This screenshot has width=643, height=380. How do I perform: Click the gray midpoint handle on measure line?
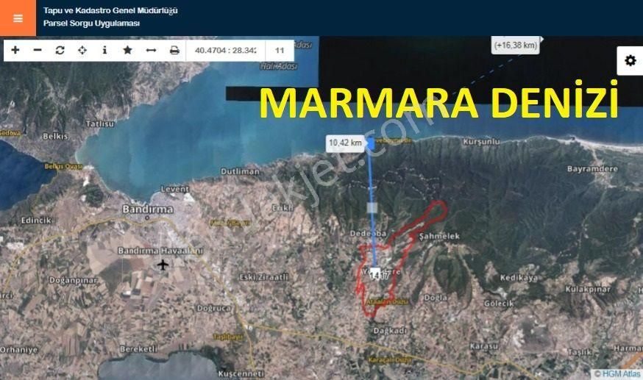(372, 207)
